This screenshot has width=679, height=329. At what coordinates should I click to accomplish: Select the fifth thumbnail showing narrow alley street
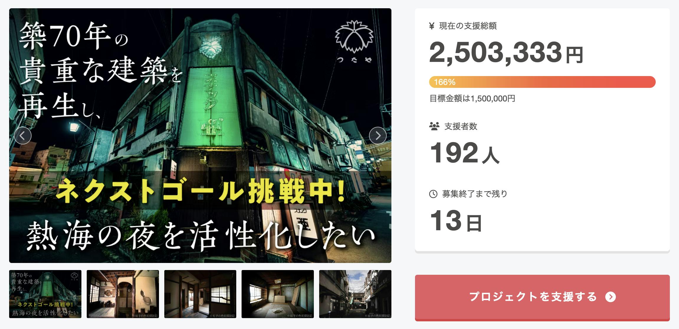click(x=355, y=294)
